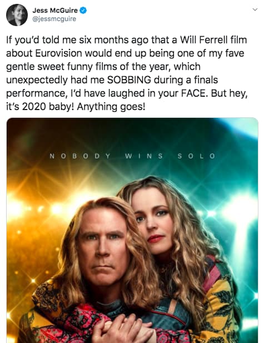Click the capitalized word FACE in tweet
Image resolution: width=264 pixels, height=343 pixels.
point(193,93)
